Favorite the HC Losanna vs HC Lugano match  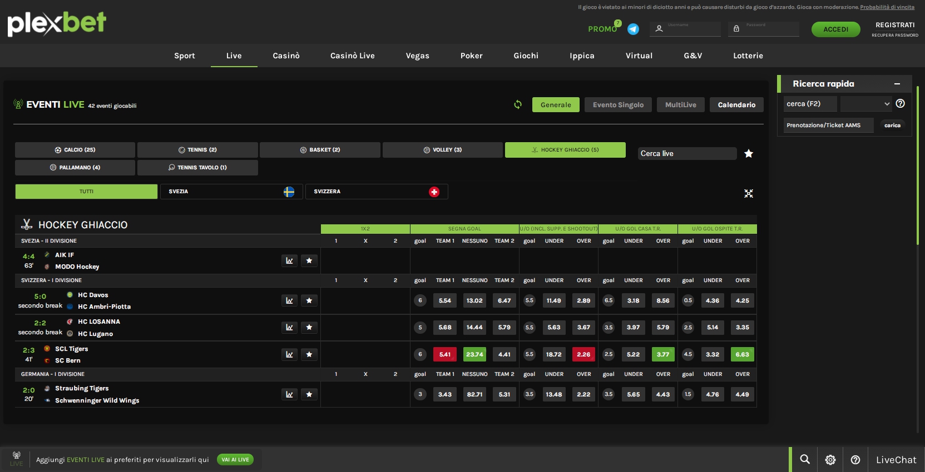pos(309,327)
